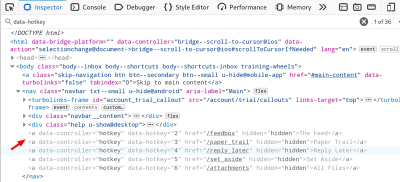The height and width of the screenshot is (182, 400).
Task: Toggle Responsive Design Mode icon
Action: (390, 7)
